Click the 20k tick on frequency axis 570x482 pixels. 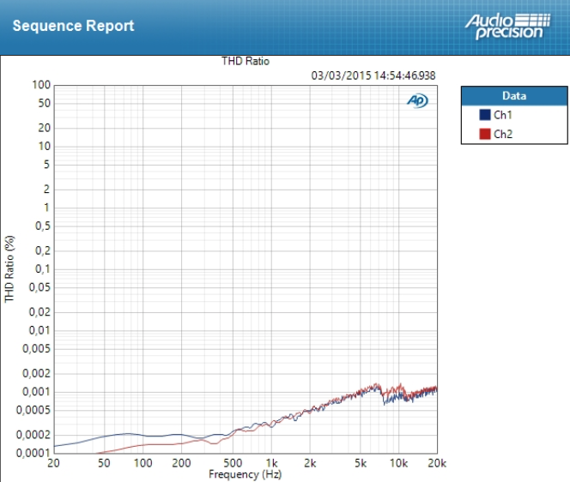[437, 463]
